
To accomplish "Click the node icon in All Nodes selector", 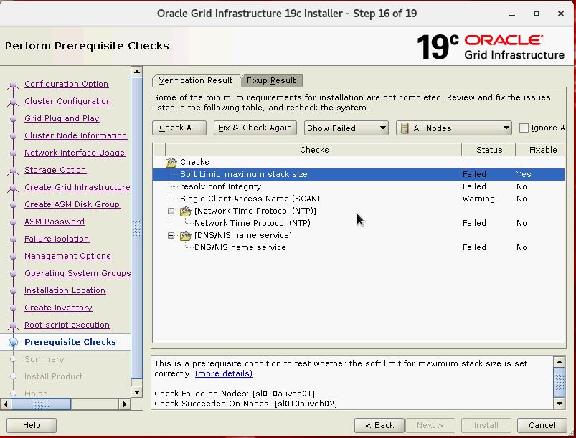I will (x=405, y=128).
